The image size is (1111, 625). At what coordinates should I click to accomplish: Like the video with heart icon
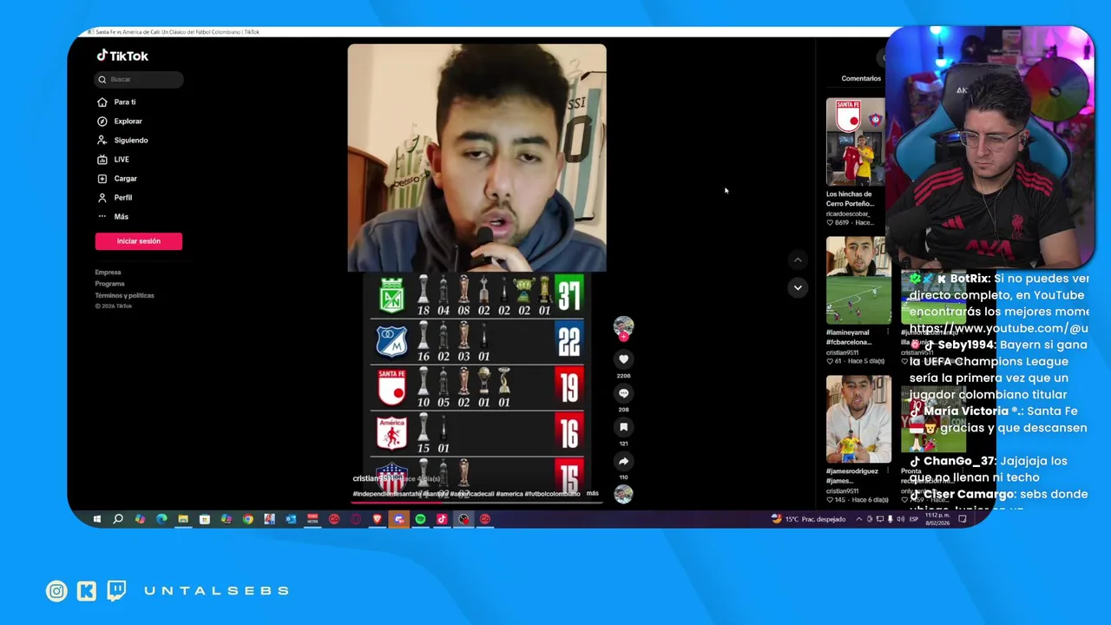coord(623,359)
